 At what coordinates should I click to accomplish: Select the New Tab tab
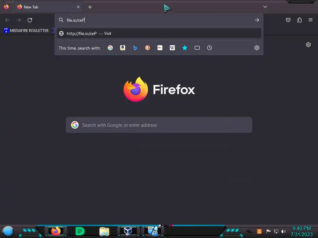(48, 7)
